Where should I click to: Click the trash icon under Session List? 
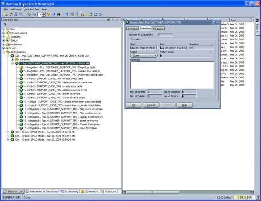[x=5, y=24]
